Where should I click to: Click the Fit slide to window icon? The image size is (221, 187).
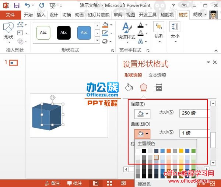click(x=213, y=183)
